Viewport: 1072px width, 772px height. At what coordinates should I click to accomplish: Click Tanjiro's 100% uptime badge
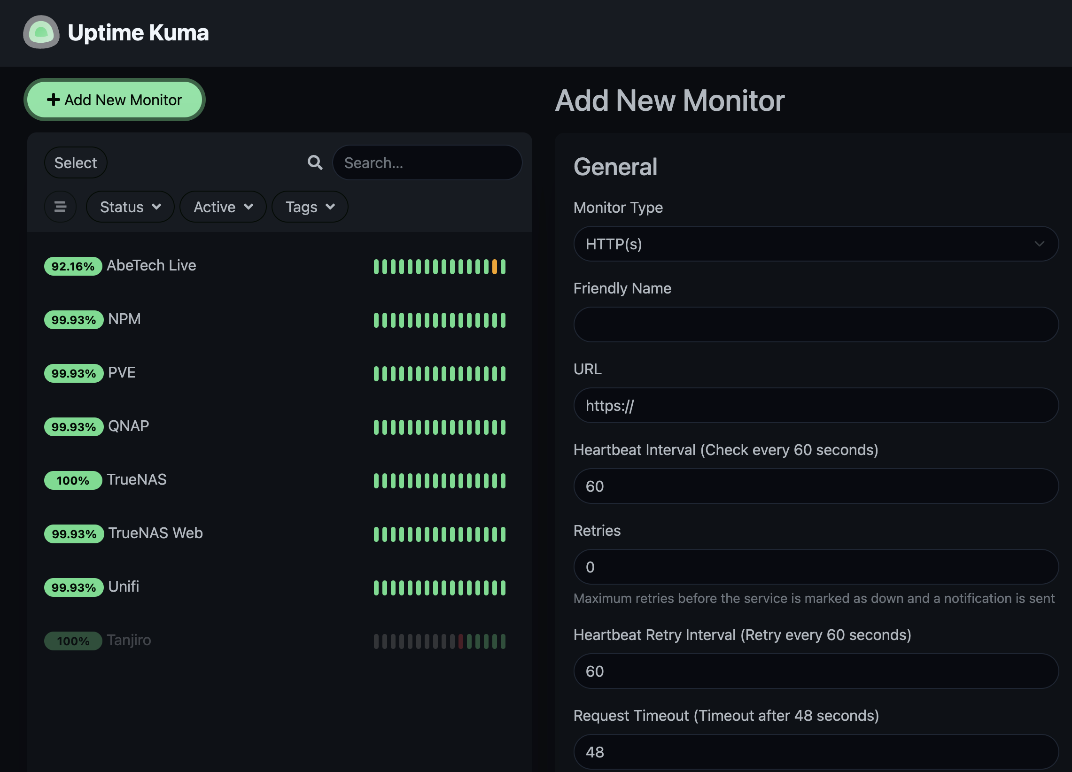(x=73, y=641)
